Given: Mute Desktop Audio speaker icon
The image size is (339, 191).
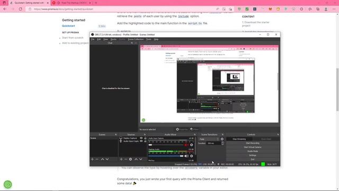Looking at the screenshot, I should (186, 156).
